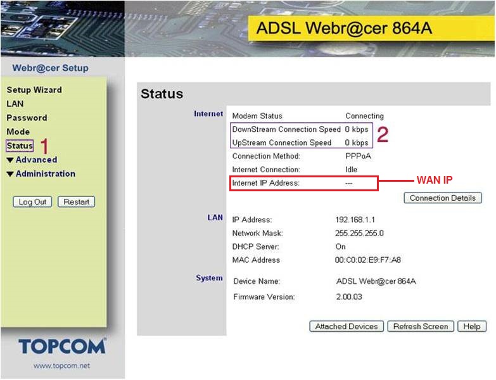Select the Mode menu item

[x=18, y=132]
